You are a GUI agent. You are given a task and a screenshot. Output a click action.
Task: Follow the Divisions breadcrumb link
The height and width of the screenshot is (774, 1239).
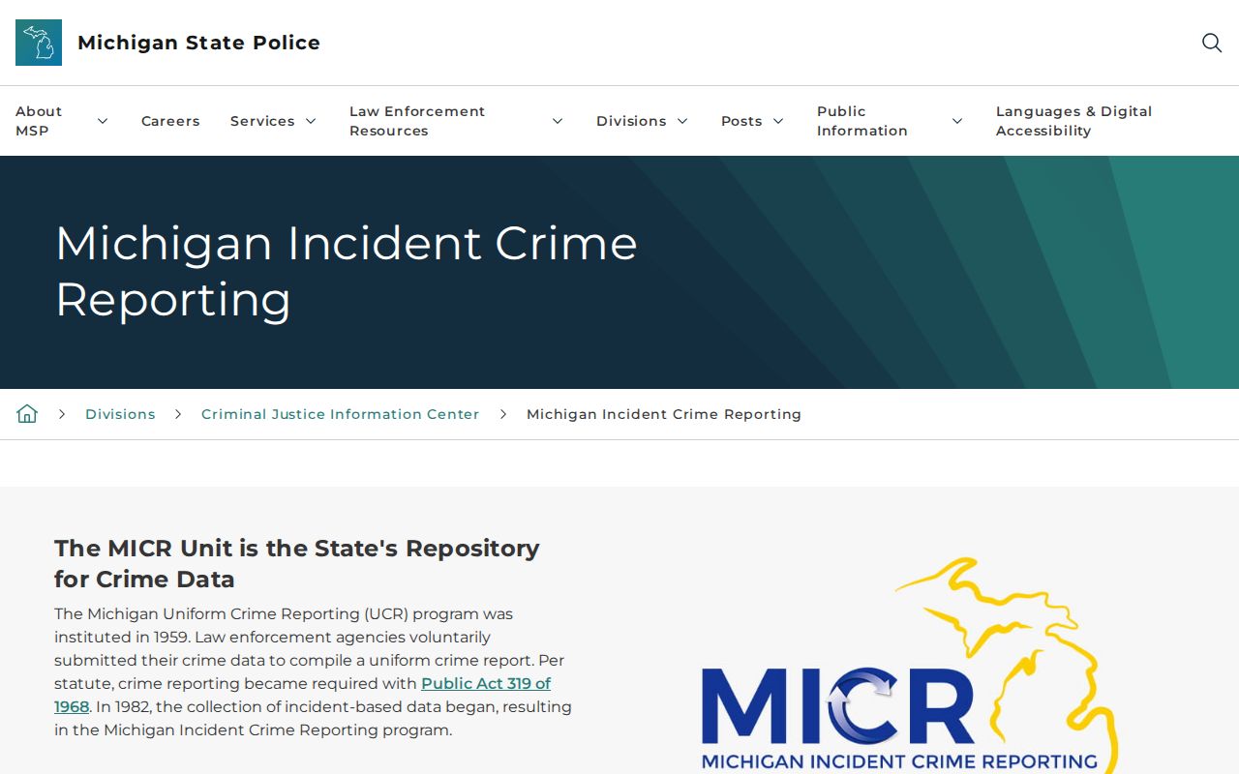[120, 414]
